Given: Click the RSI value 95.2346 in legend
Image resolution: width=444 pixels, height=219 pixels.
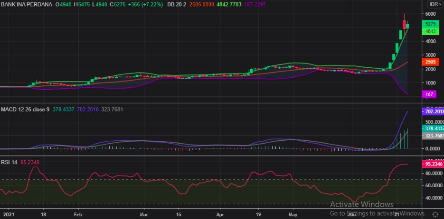Looking at the screenshot, I should [30, 162].
